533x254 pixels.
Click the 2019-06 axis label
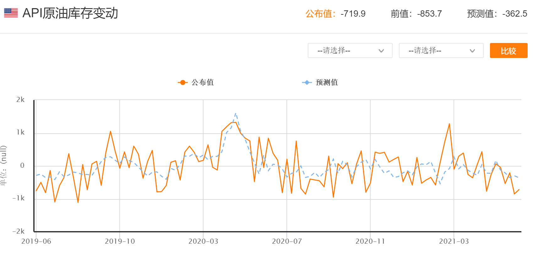[36, 241]
